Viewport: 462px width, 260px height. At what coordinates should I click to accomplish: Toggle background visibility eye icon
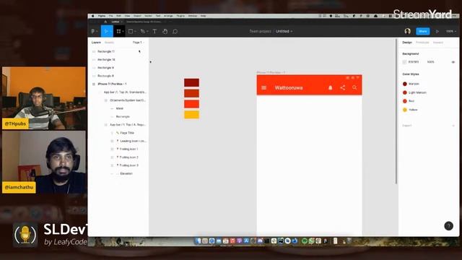click(453, 62)
